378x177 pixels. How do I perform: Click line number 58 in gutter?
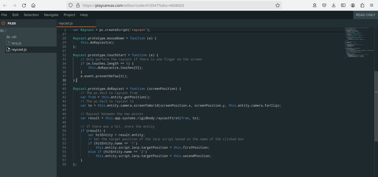(x=64, y=164)
